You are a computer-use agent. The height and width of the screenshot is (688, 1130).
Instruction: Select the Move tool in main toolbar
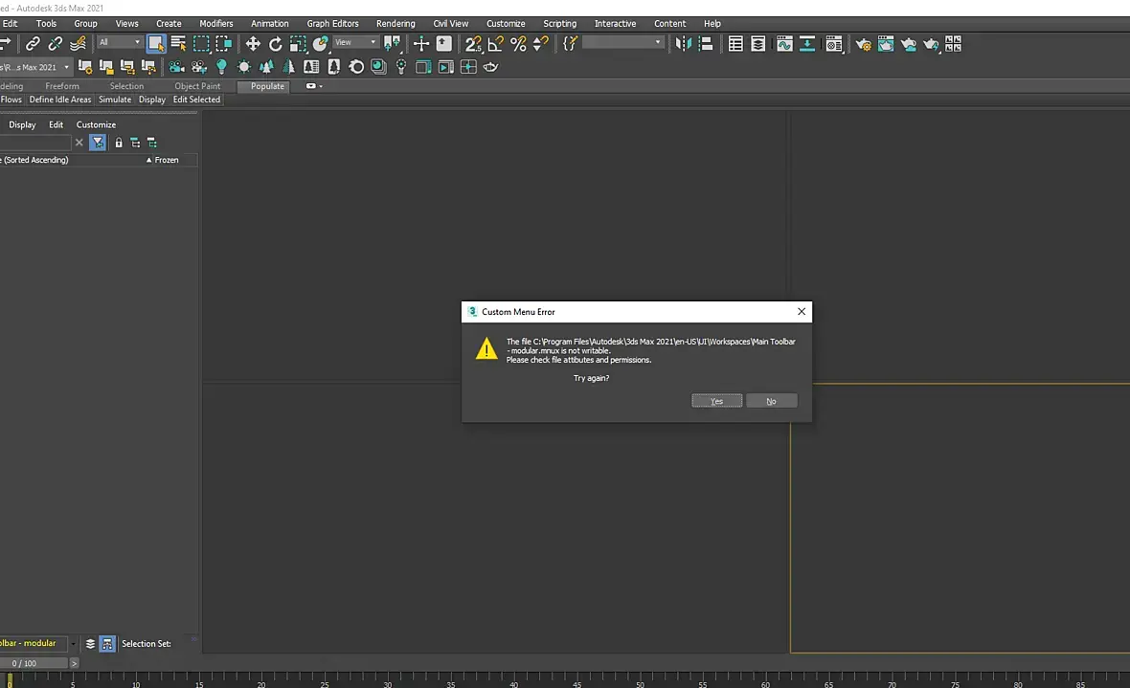(x=252, y=44)
